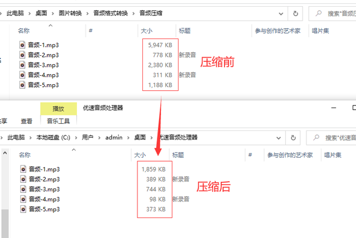Open address history dropdown in 音频压缩 window
This screenshot has width=356, height=238.
click(x=280, y=12)
